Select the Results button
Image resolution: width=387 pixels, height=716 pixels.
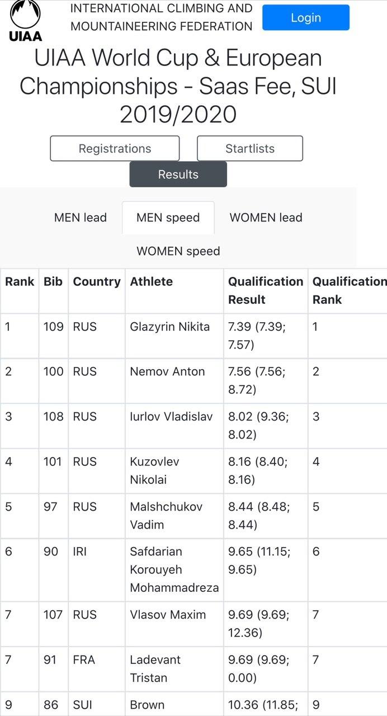pyautogui.click(x=178, y=175)
